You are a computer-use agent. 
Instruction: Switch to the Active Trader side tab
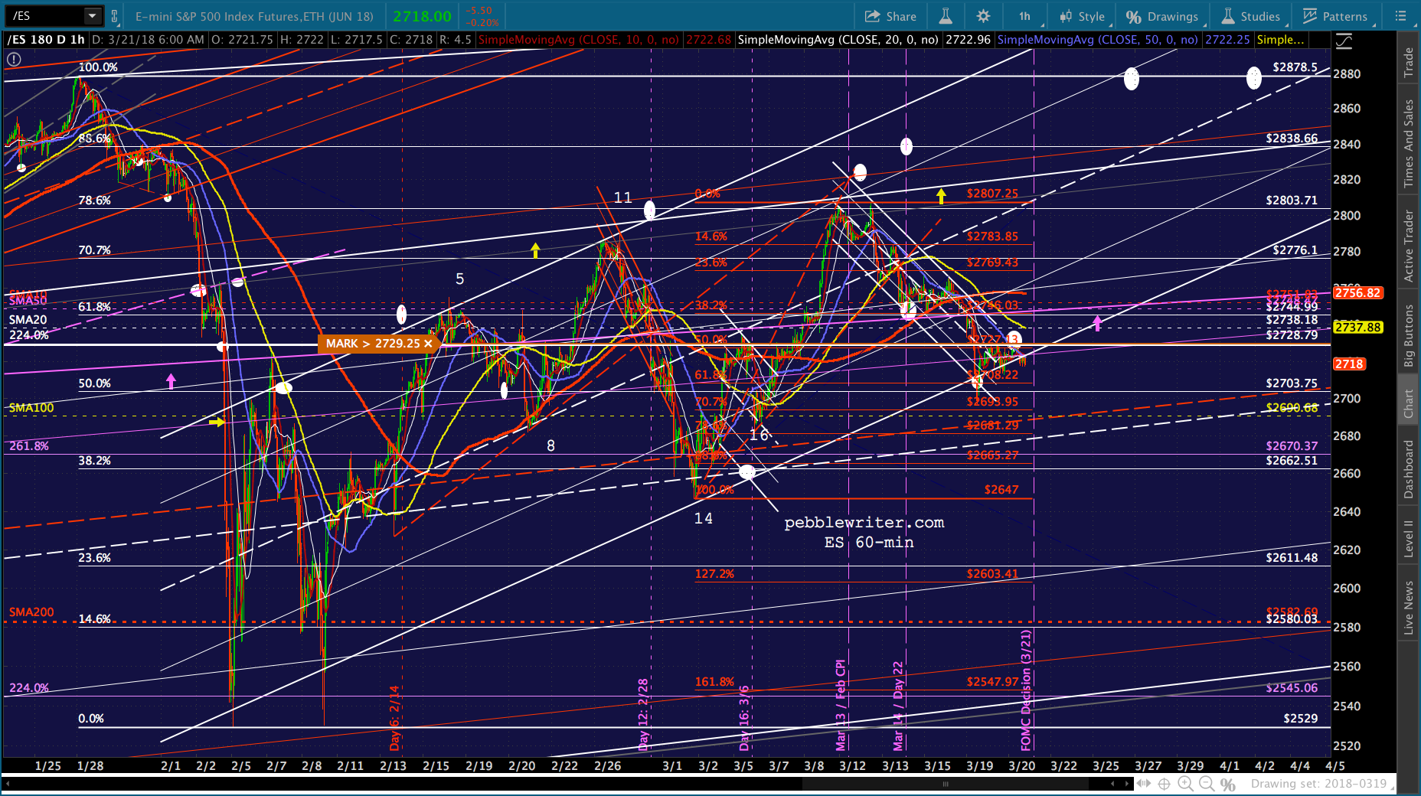[1409, 246]
